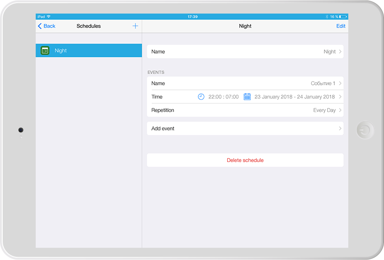Tap the calendar icon in Time row

(247, 97)
